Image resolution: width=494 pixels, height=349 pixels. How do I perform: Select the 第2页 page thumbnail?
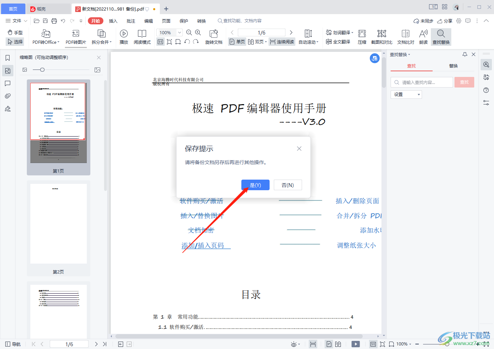[x=58, y=223]
